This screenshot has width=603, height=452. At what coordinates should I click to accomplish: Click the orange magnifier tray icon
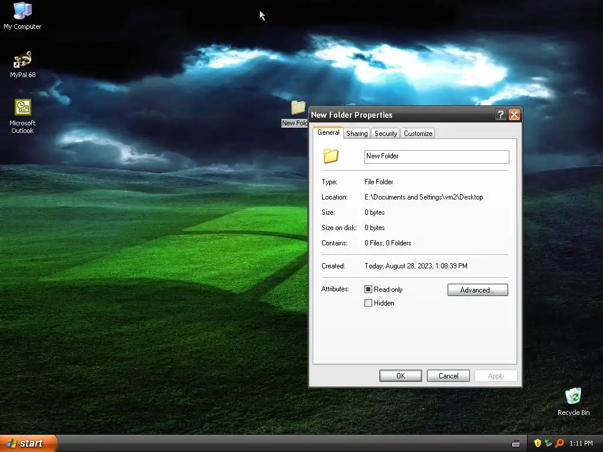click(560, 443)
